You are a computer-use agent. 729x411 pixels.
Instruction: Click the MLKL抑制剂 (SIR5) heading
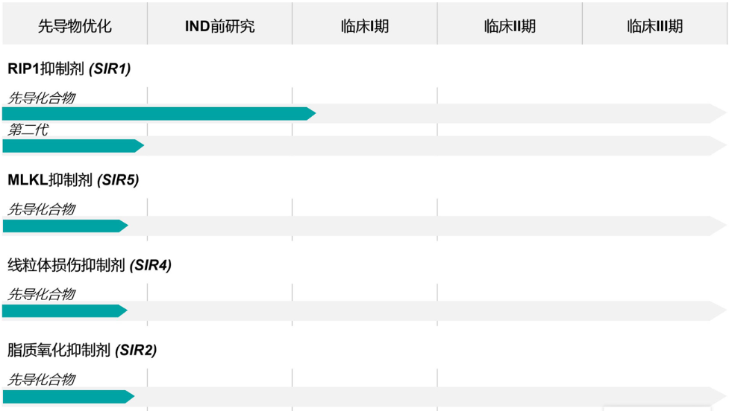click(73, 180)
